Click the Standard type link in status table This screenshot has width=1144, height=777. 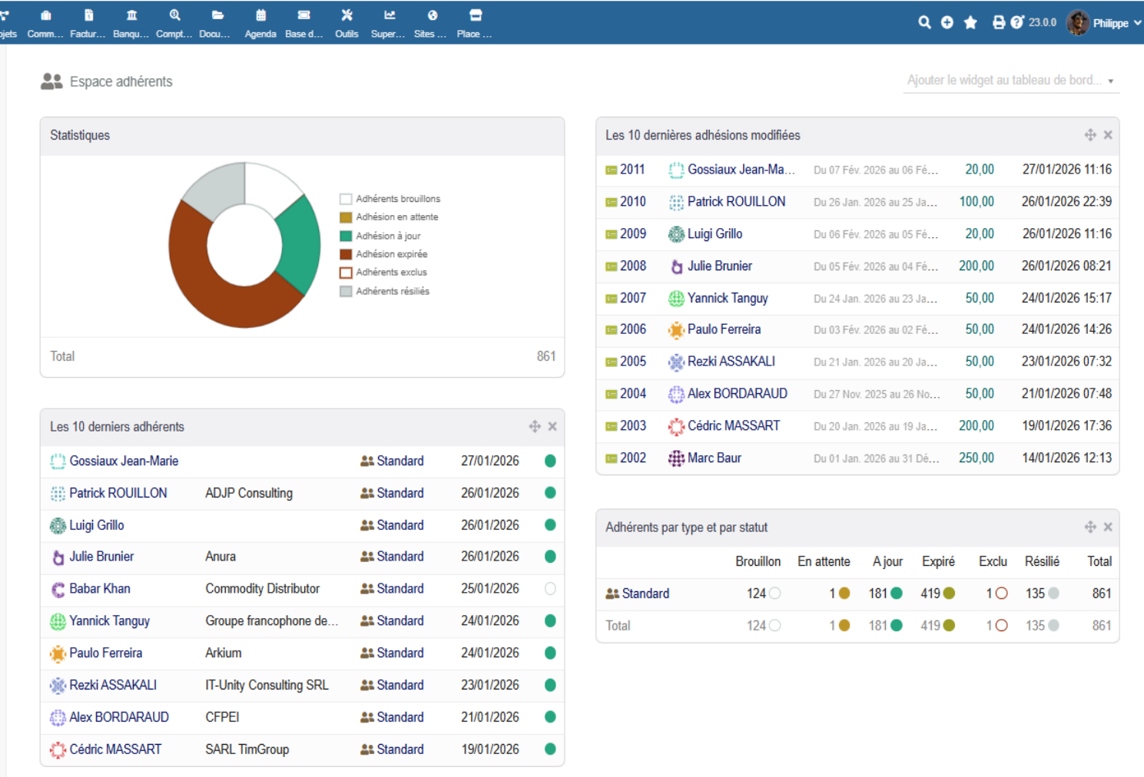(x=645, y=593)
